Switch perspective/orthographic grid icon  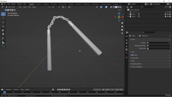coord(122,33)
